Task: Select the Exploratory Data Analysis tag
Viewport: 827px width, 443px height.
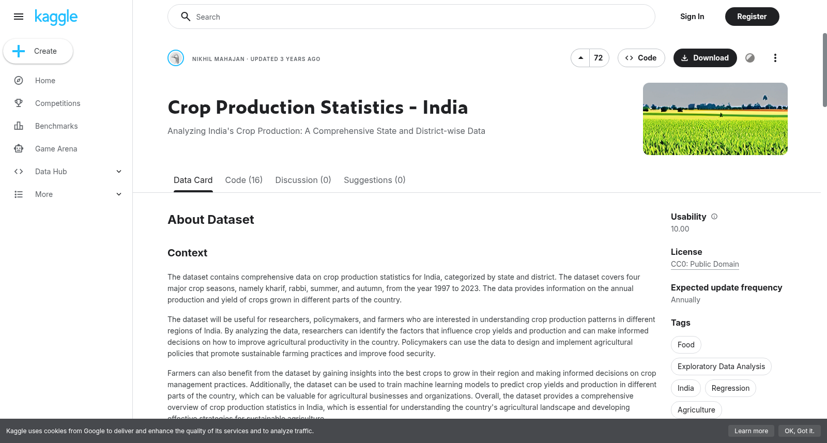Action: [721, 366]
